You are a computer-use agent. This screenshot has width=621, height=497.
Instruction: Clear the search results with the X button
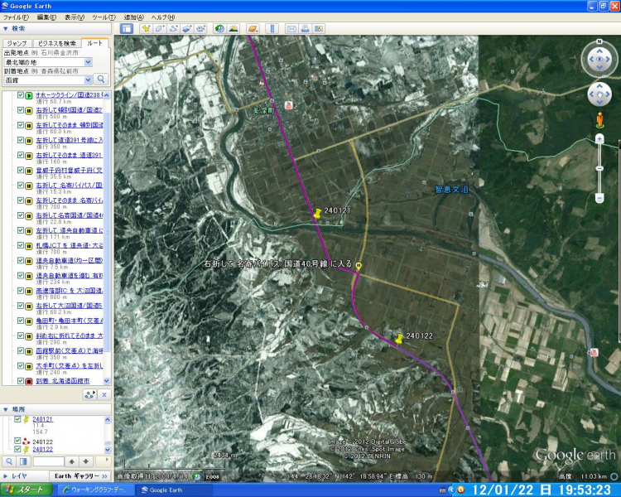pos(103,394)
